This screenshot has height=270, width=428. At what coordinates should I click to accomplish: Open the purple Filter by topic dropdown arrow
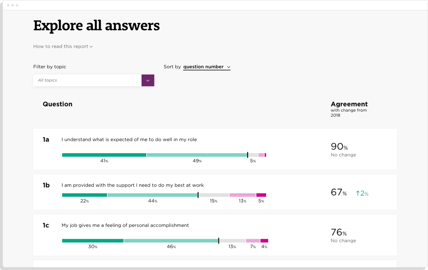click(x=148, y=80)
